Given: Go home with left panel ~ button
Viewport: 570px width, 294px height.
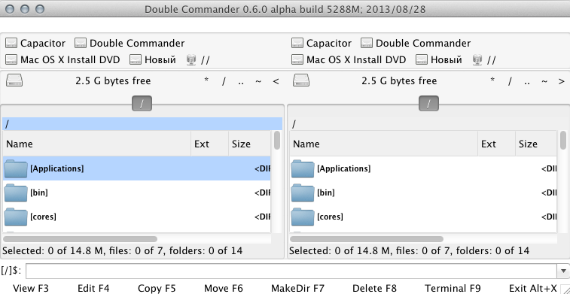Looking at the screenshot, I should coord(258,80).
